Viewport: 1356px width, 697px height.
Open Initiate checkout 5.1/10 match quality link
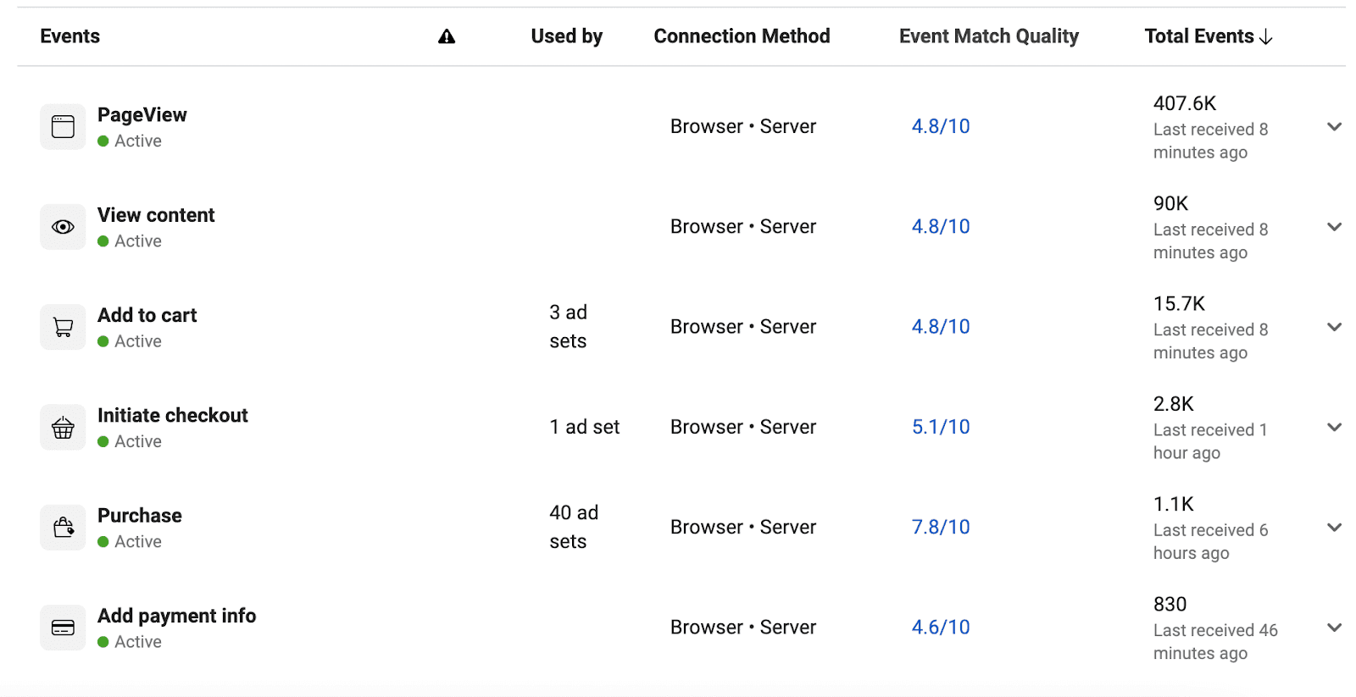tap(941, 427)
